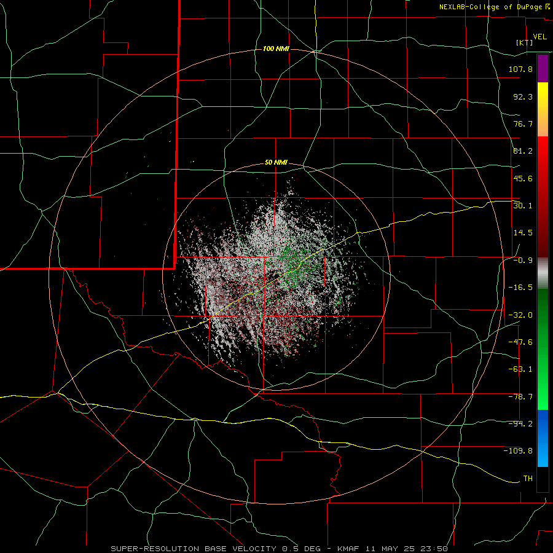
Task: Select the -47.6 velocity legend value
Action: pos(520,342)
